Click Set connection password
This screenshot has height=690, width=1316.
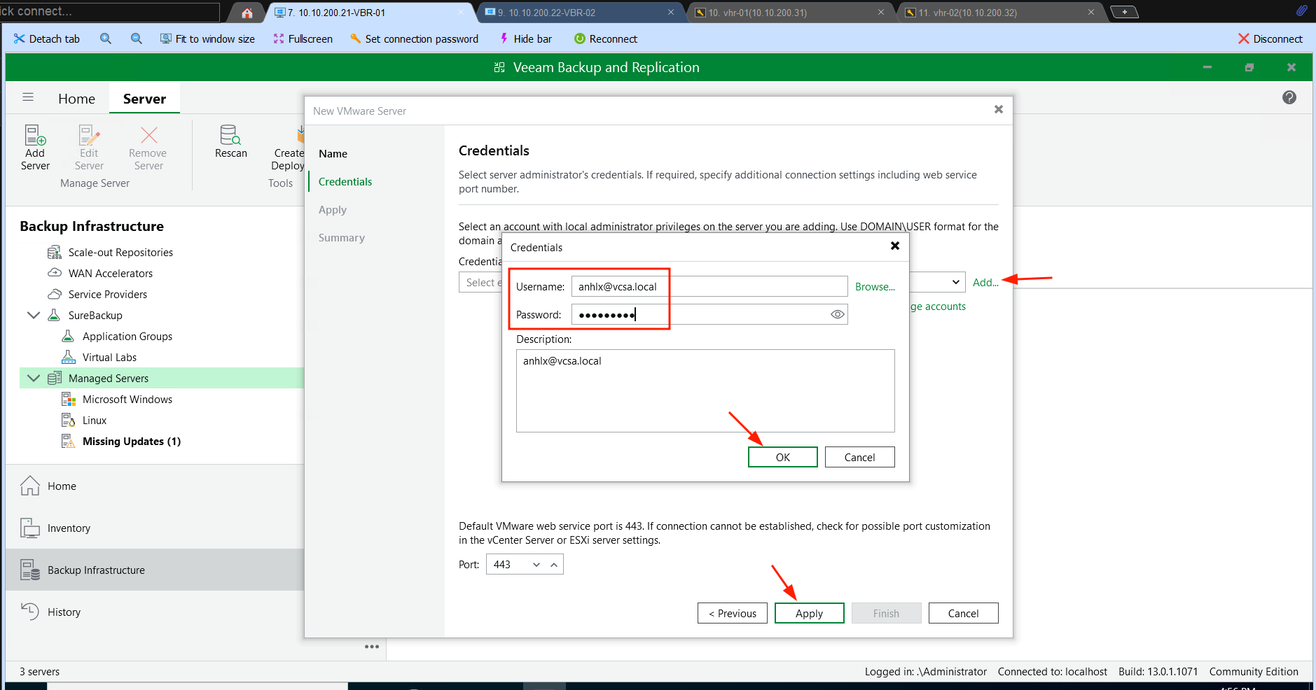coord(414,39)
